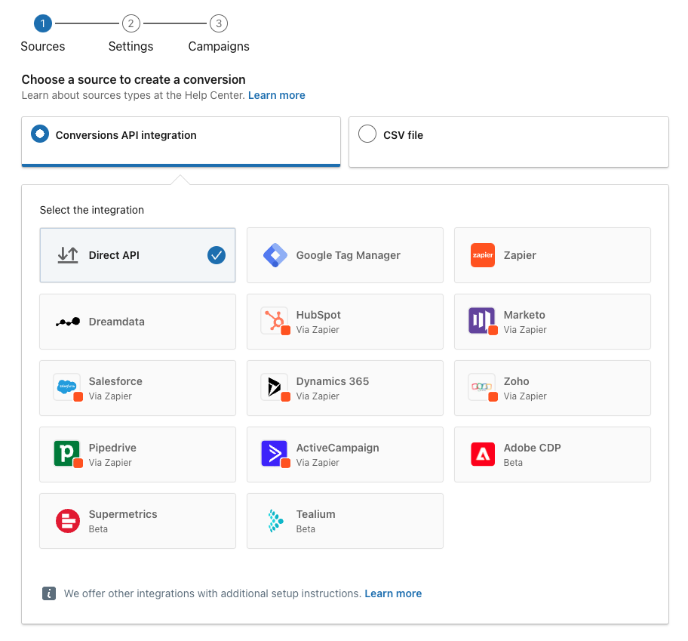
Task: Click the Google Tag Manager logo icon
Action: 275,255
